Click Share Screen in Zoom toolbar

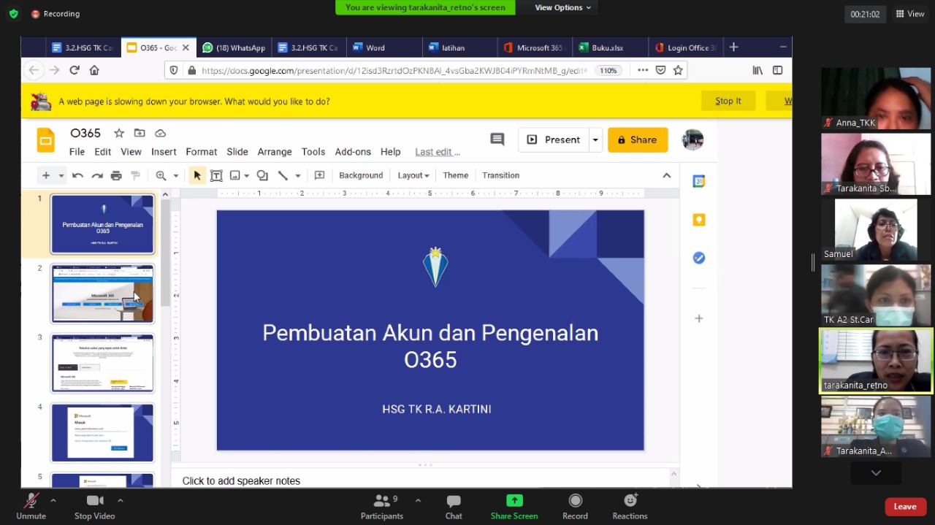pos(514,507)
